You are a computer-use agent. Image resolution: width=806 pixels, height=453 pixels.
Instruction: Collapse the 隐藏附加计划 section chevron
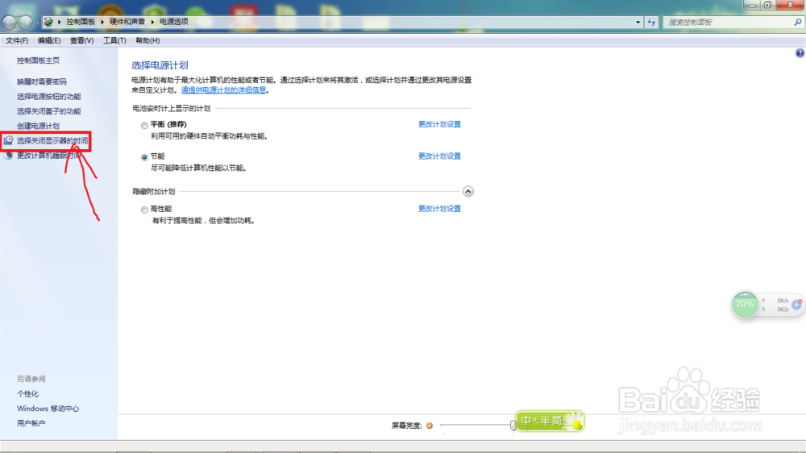pos(467,192)
